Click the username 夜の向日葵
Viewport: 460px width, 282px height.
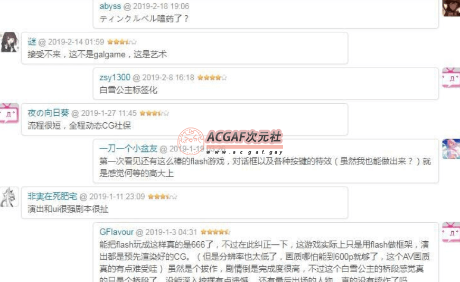pyautogui.click(x=48, y=113)
